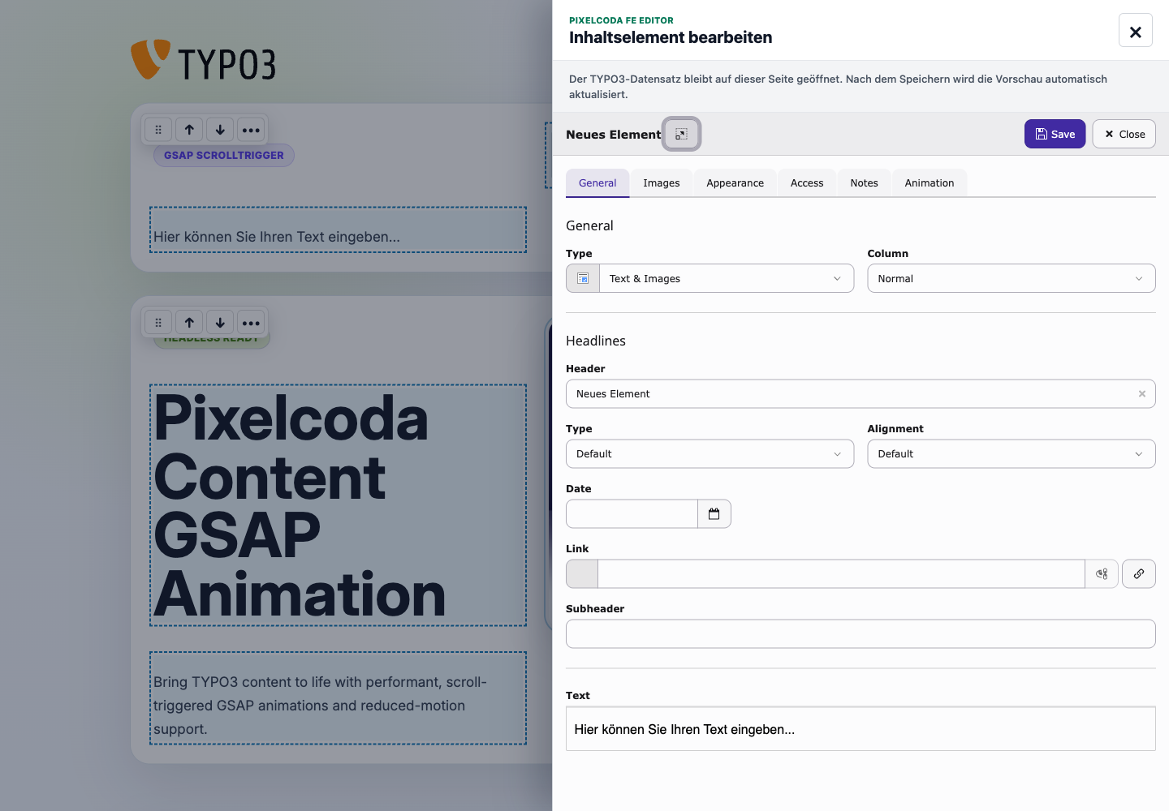Close the Pixelcoda FE editor panel
1169x811 pixels.
(1135, 31)
